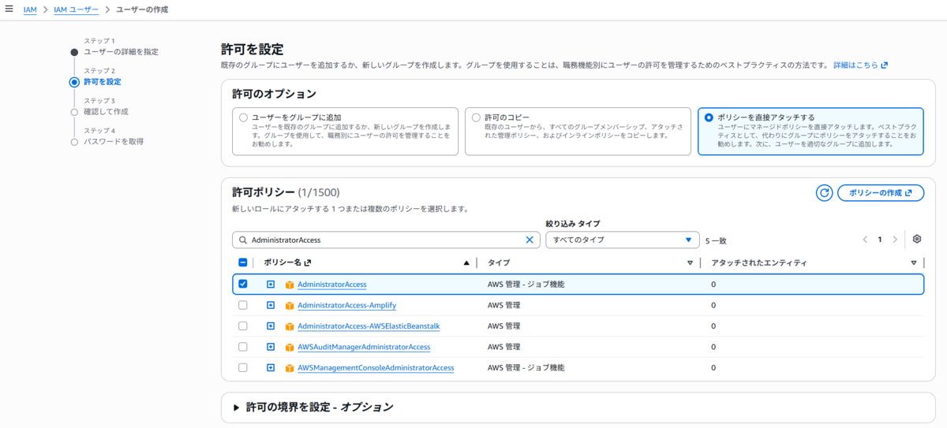Viewport: 947px width, 428px height.
Task: Select the ユーザーをグループに追加 radio option
Action: click(x=243, y=117)
